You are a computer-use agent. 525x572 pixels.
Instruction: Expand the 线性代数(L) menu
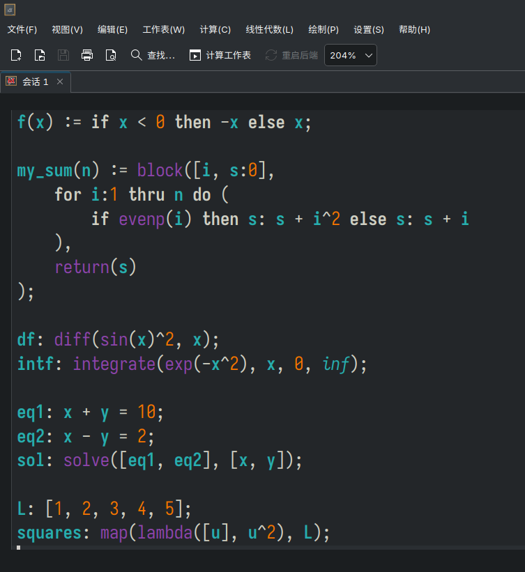point(269,29)
